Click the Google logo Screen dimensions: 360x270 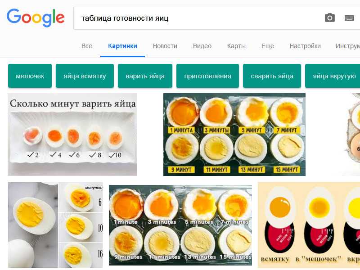point(36,18)
